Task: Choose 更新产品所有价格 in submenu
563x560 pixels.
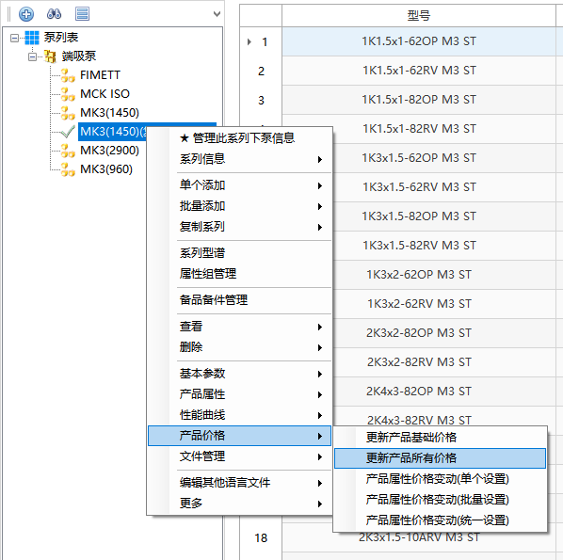Action: [440, 458]
